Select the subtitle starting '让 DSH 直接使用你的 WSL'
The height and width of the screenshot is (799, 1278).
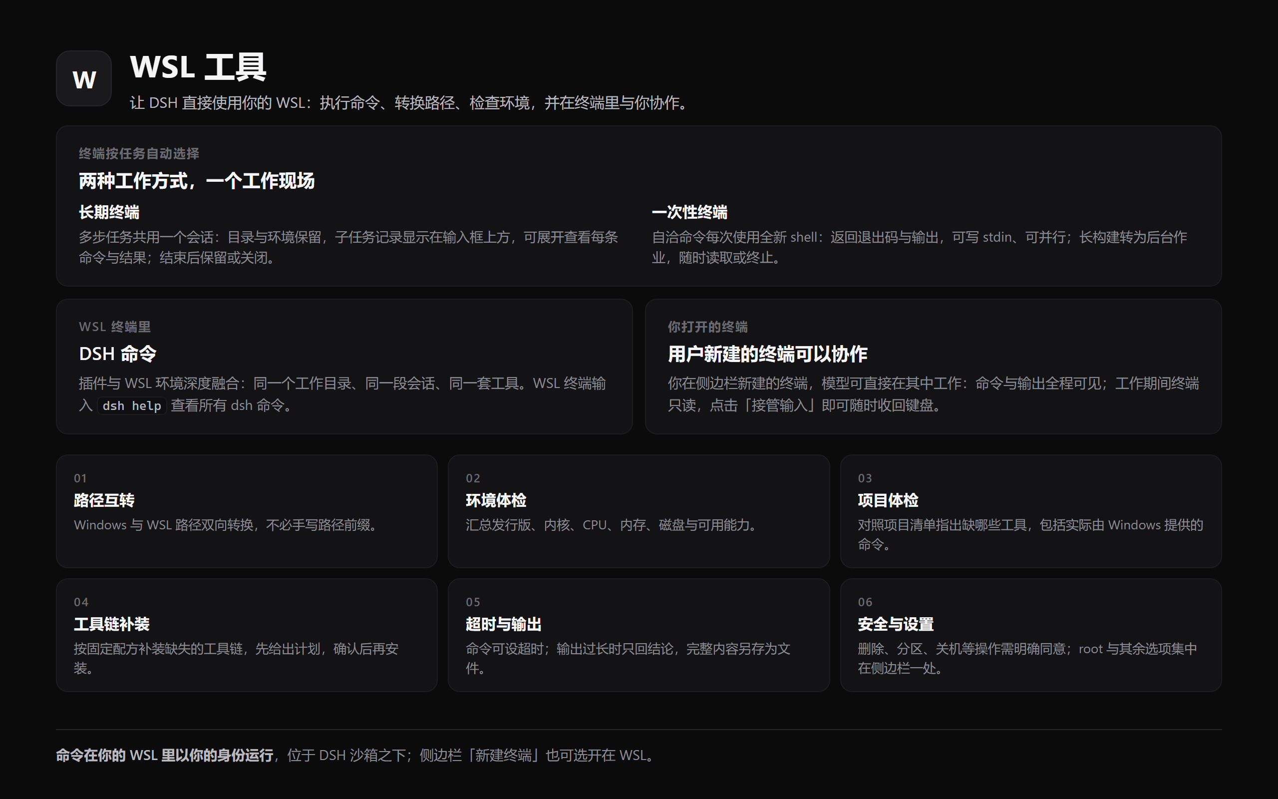click(x=410, y=102)
